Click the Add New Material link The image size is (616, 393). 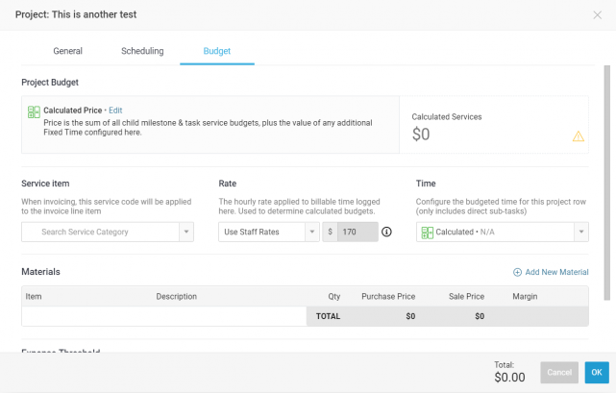coord(556,273)
